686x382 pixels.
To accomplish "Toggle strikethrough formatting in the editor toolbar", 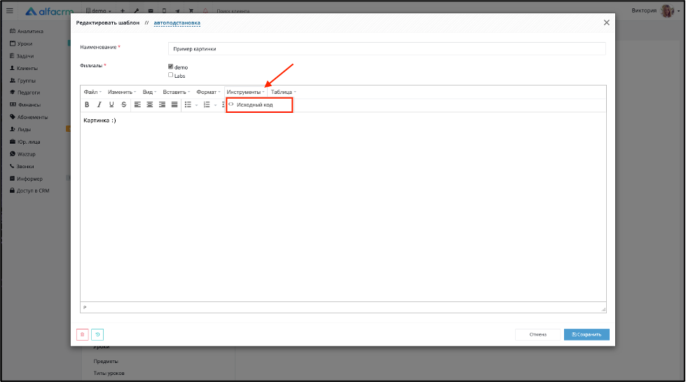I will [124, 104].
